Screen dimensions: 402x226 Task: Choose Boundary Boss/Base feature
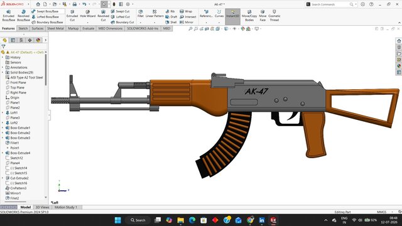pos(47,23)
